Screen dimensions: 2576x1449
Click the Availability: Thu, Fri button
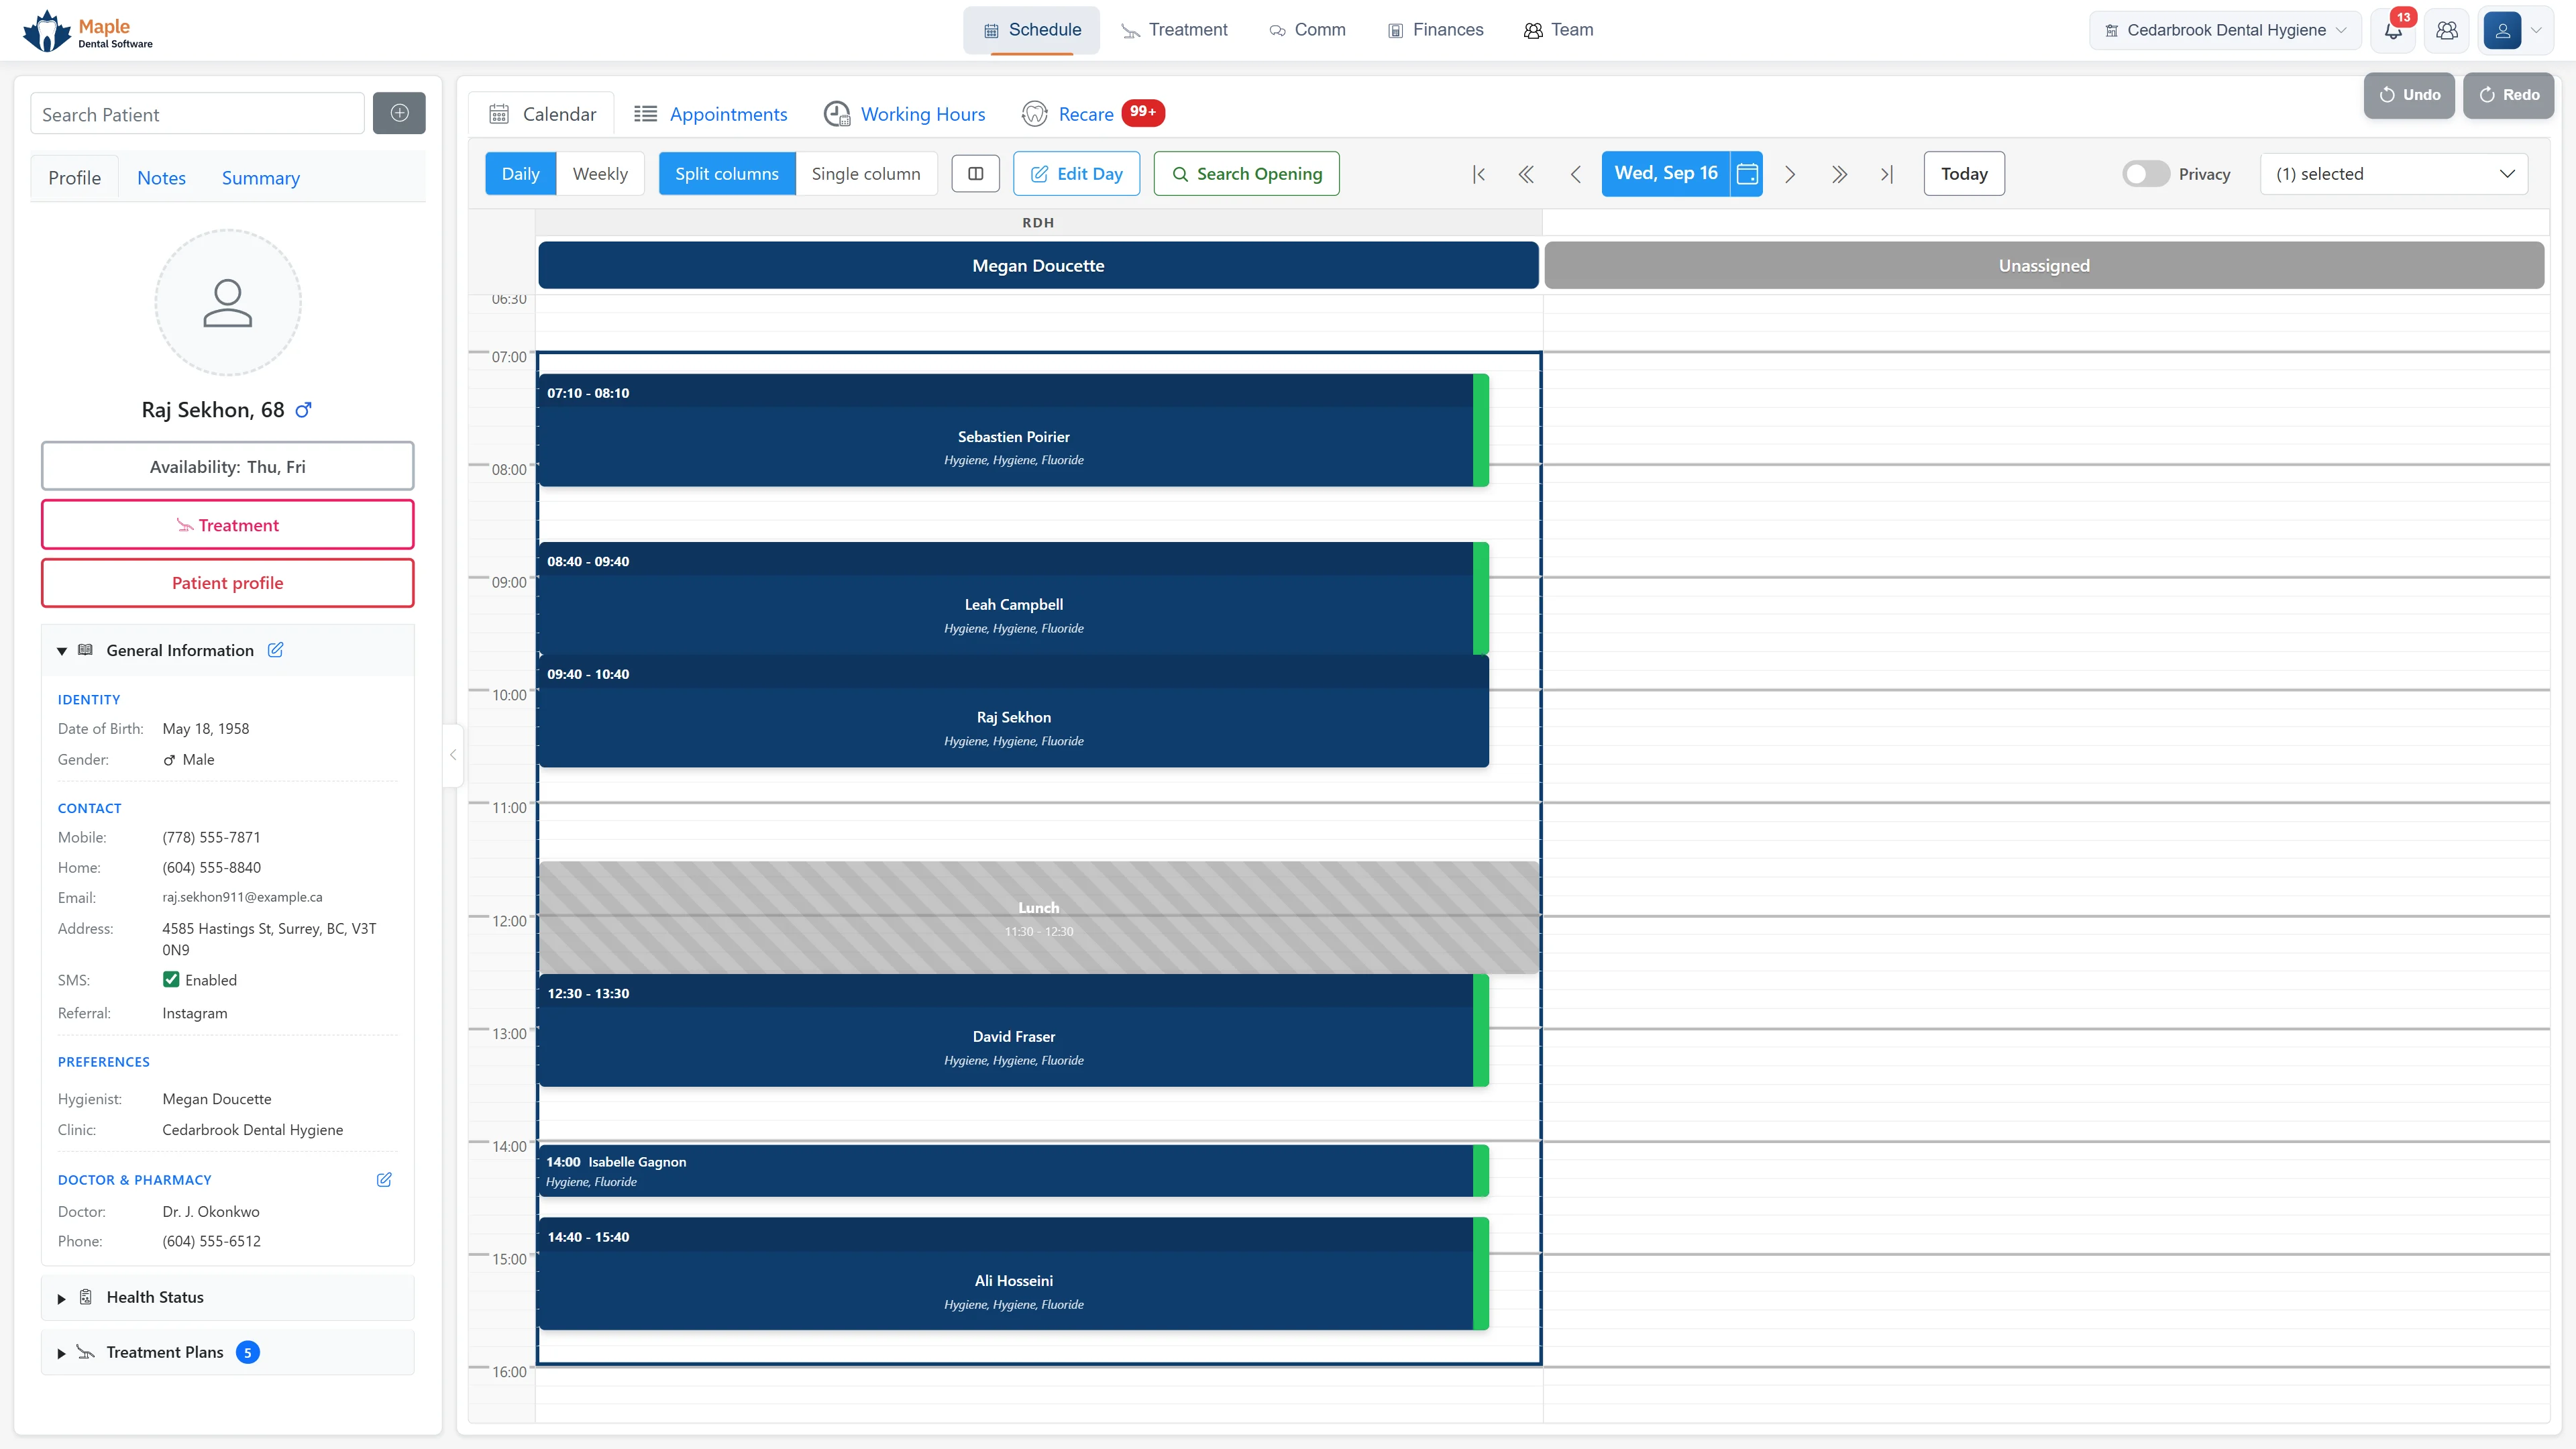(227, 467)
